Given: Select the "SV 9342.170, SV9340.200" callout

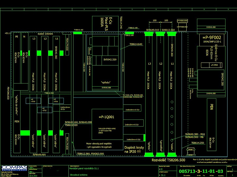Looking at the screenshot, I should [133, 95].
